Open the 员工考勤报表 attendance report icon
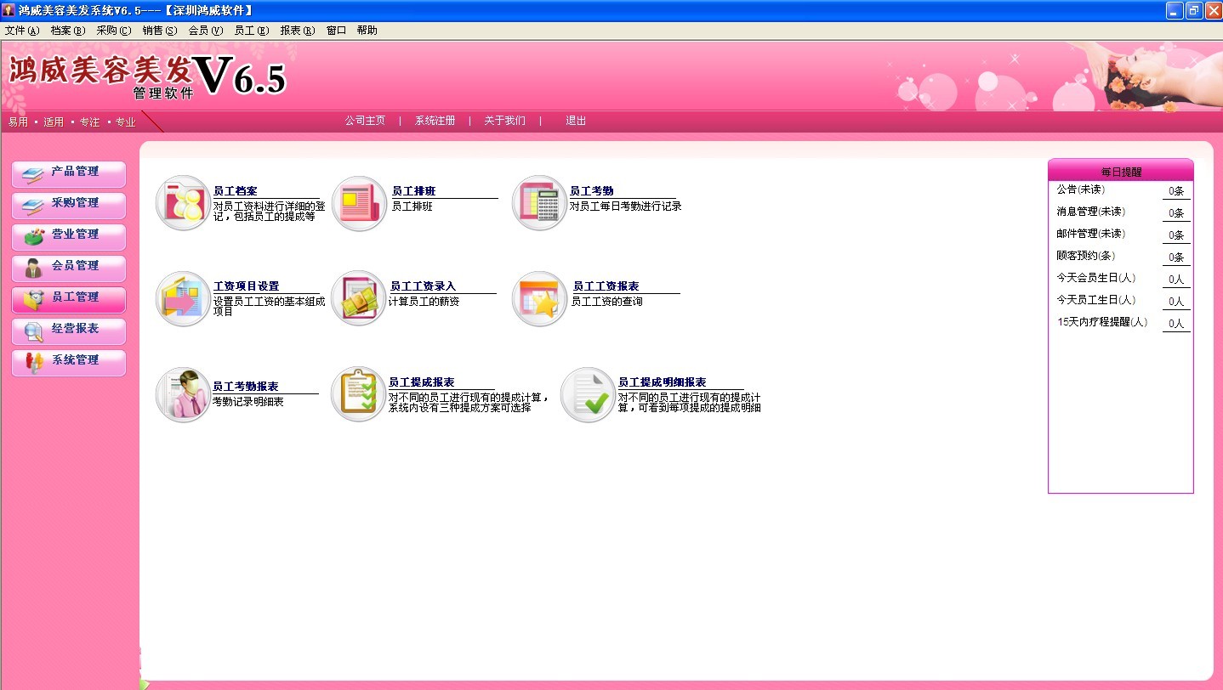This screenshot has height=690, width=1223. [183, 395]
